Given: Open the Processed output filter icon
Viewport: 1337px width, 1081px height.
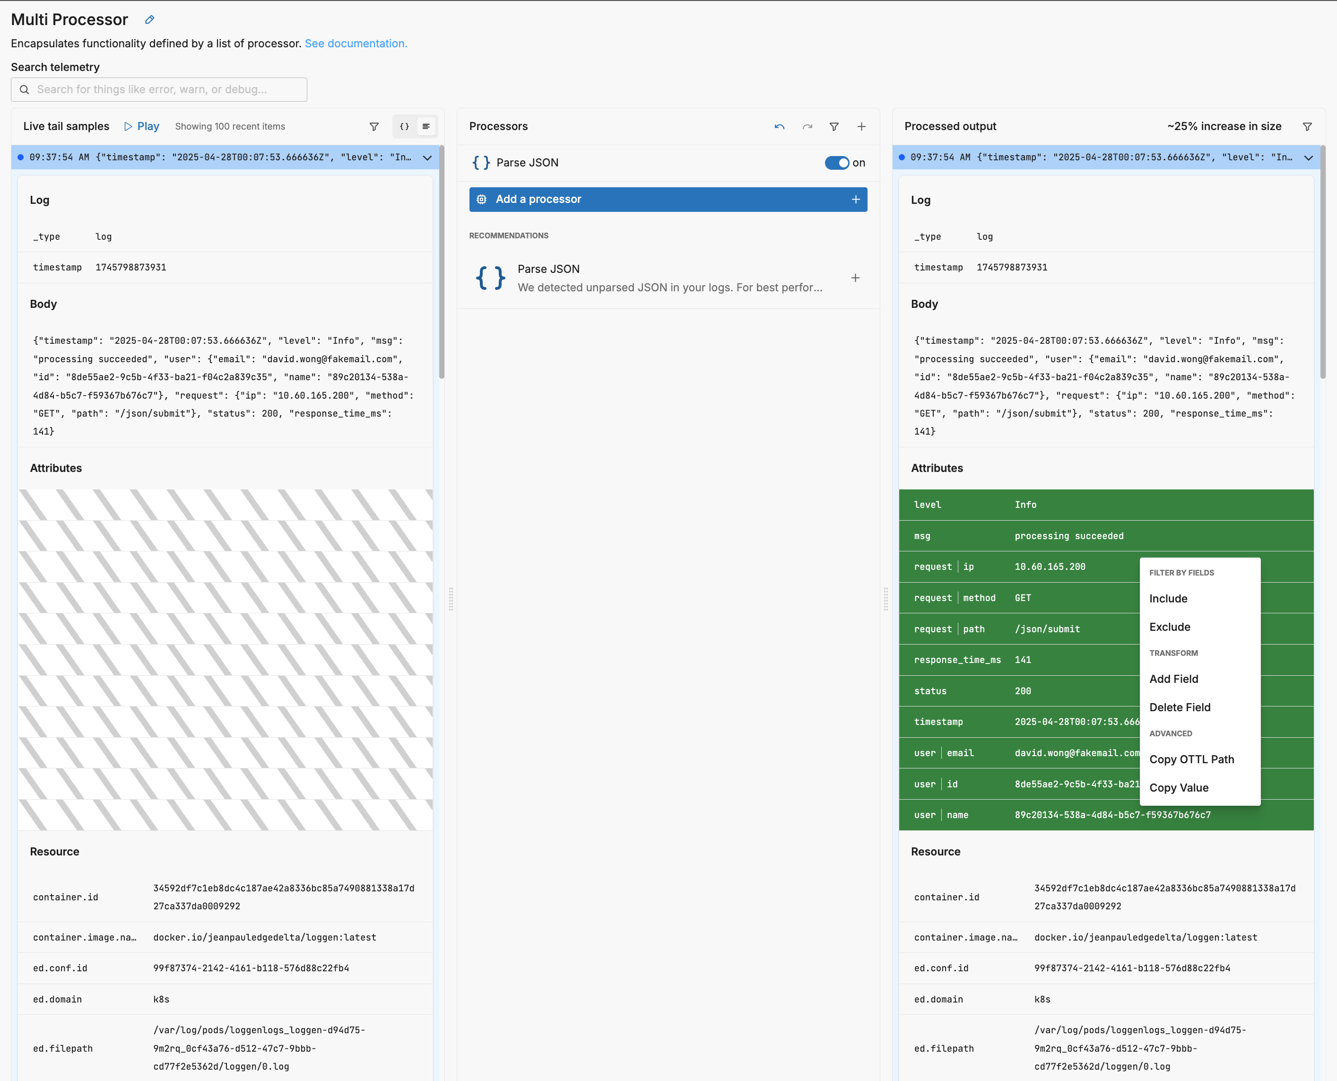Looking at the screenshot, I should point(1307,126).
